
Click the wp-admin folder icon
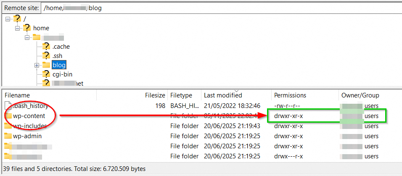tap(8, 136)
